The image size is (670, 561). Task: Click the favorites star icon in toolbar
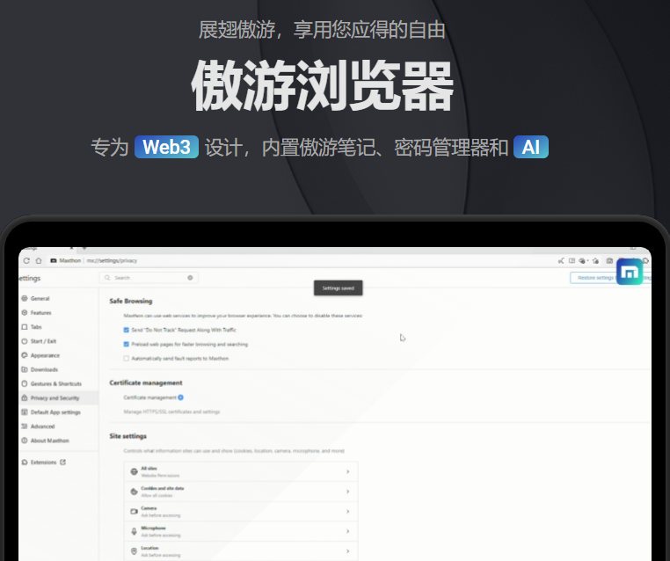(595, 260)
